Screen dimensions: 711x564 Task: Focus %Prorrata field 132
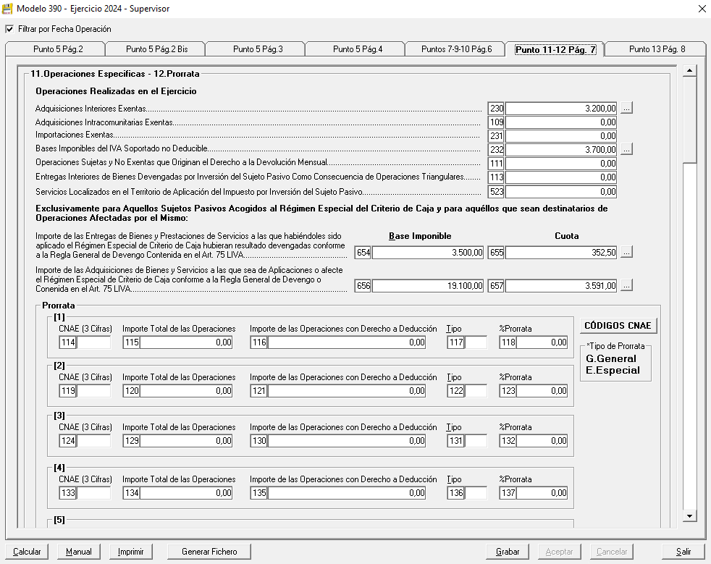(542, 441)
